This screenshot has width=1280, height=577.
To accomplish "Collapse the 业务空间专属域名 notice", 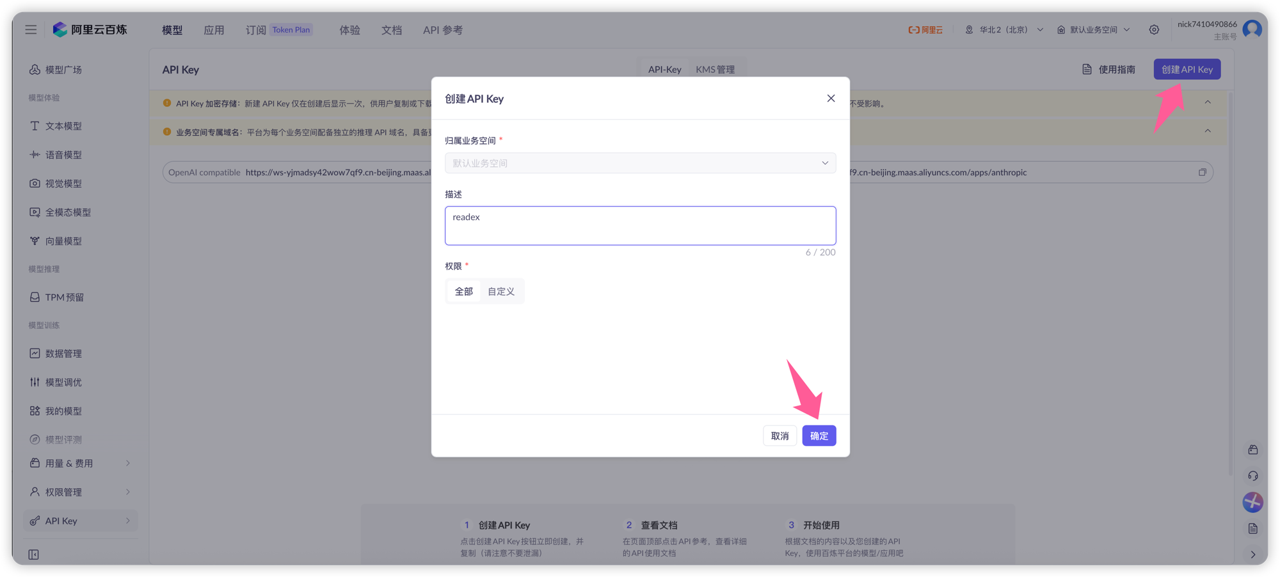I will pyautogui.click(x=1208, y=131).
